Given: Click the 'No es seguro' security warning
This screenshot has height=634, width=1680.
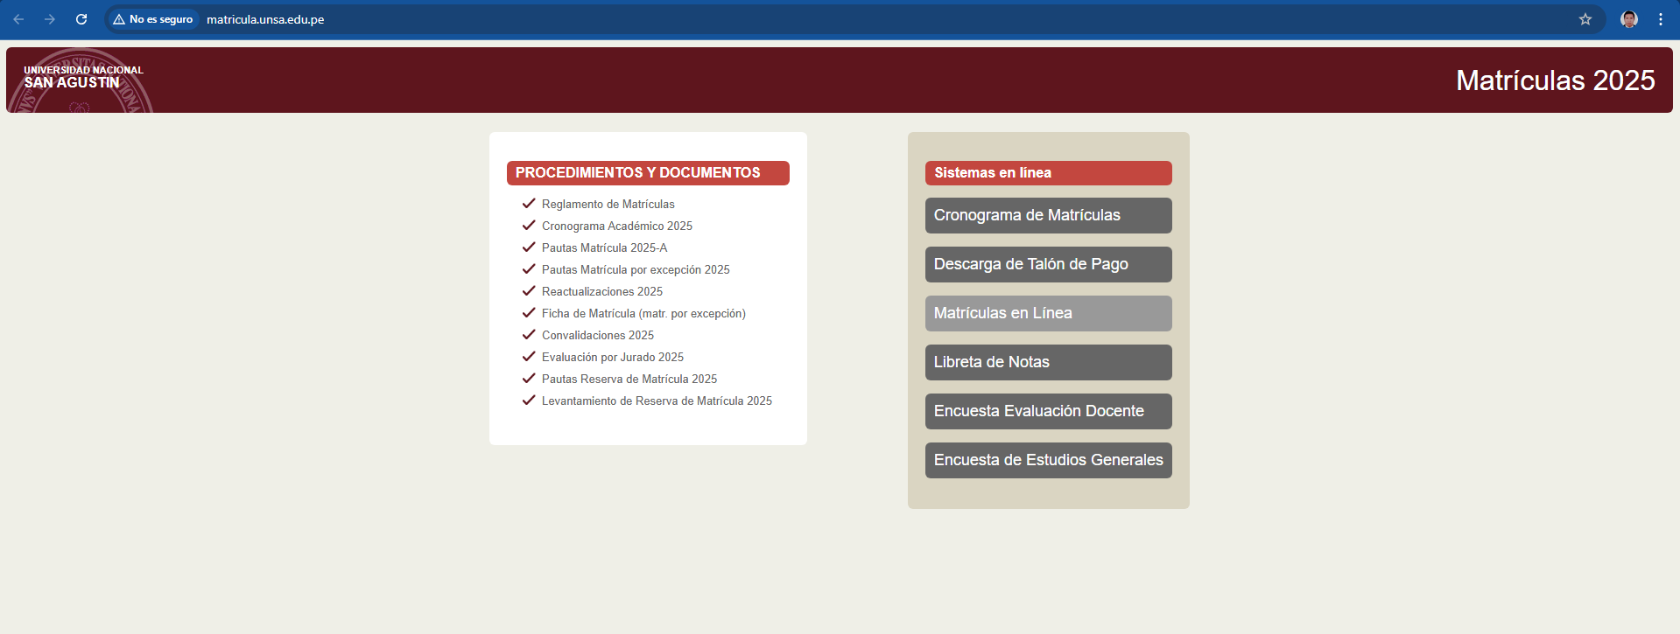Looking at the screenshot, I should (x=153, y=19).
